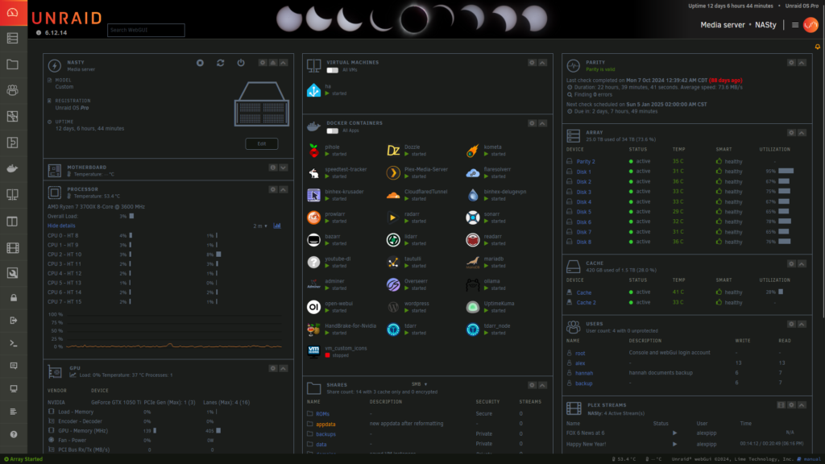Toggle the CPU chart graph icon
Image resolution: width=825 pixels, height=464 pixels.
(x=277, y=226)
